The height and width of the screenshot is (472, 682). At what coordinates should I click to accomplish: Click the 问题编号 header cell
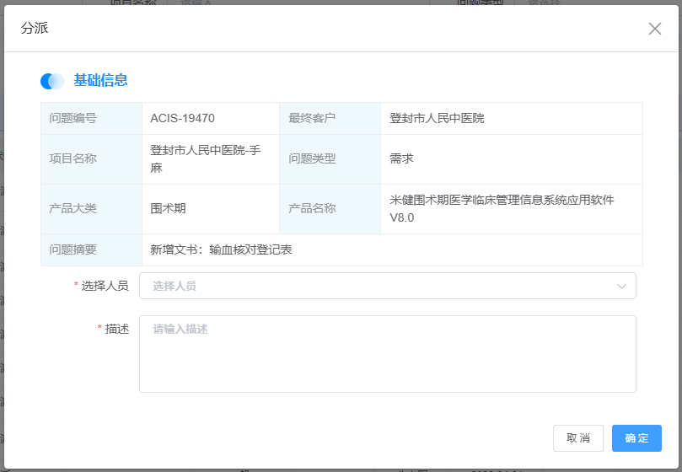[x=73, y=119]
